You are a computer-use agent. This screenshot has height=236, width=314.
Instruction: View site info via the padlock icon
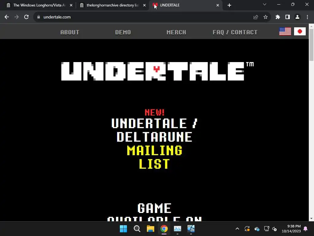pos(39,17)
